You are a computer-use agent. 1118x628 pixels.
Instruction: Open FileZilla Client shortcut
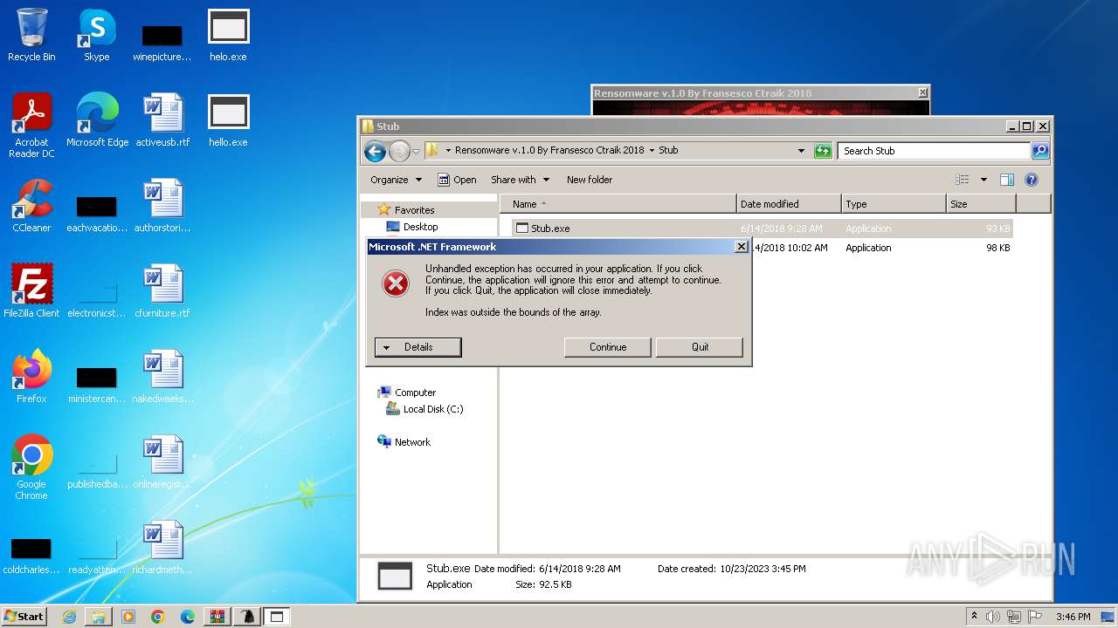31,292
